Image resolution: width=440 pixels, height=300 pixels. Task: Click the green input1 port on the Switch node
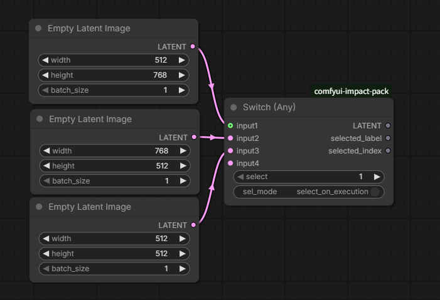(230, 126)
